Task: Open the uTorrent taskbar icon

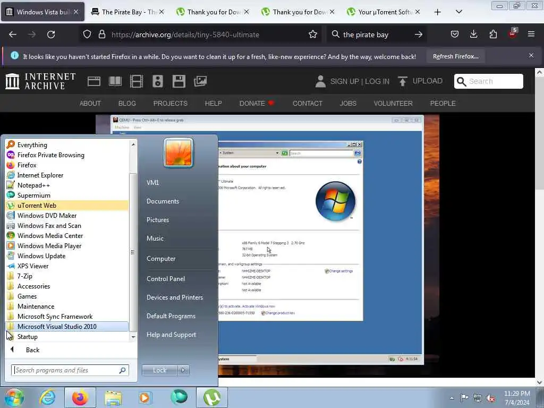Action: coord(211,397)
